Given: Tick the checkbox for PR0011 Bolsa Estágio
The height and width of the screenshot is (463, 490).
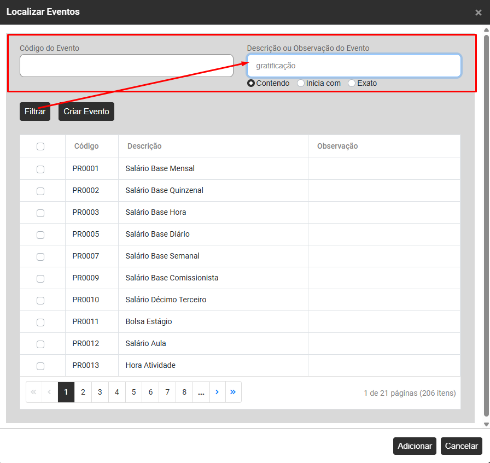Looking at the screenshot, I should coord(40,322).
